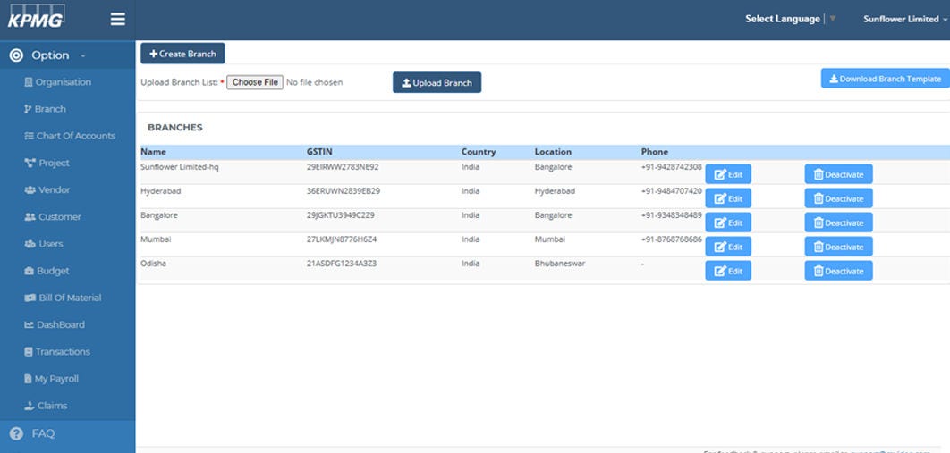This screenshot has height=453, width=950.
Task: Edit the Hyderabad branch
Action: click(x=728, y=198)
